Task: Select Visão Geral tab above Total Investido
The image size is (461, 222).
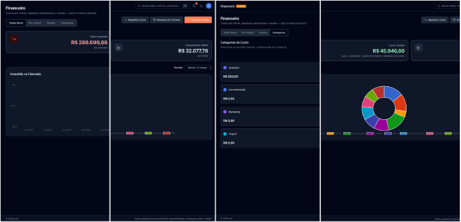Action: click(16, 23)
